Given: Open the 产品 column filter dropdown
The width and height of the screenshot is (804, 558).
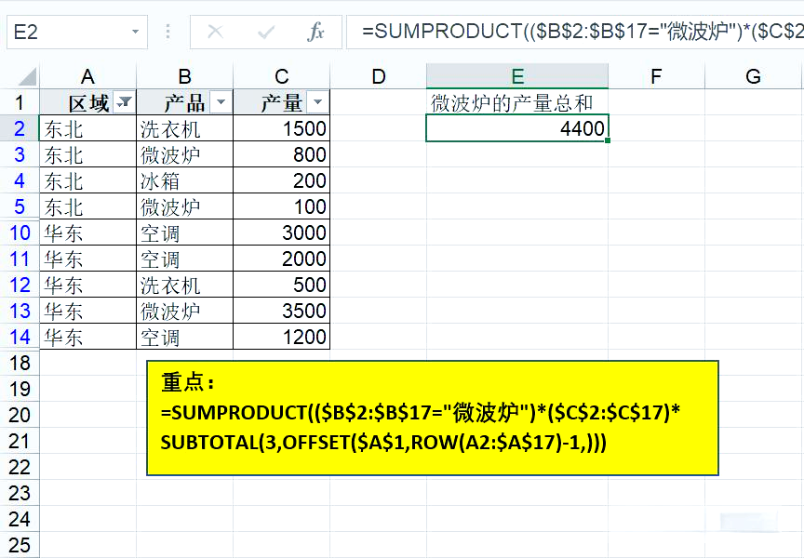Looking at the screenshot, I should (x=221, y=102).
